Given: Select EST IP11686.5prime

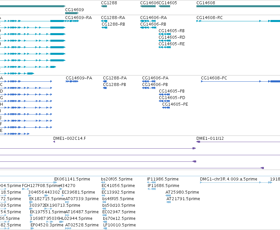Looking at the screenshot, I should (x=164, y=186).
